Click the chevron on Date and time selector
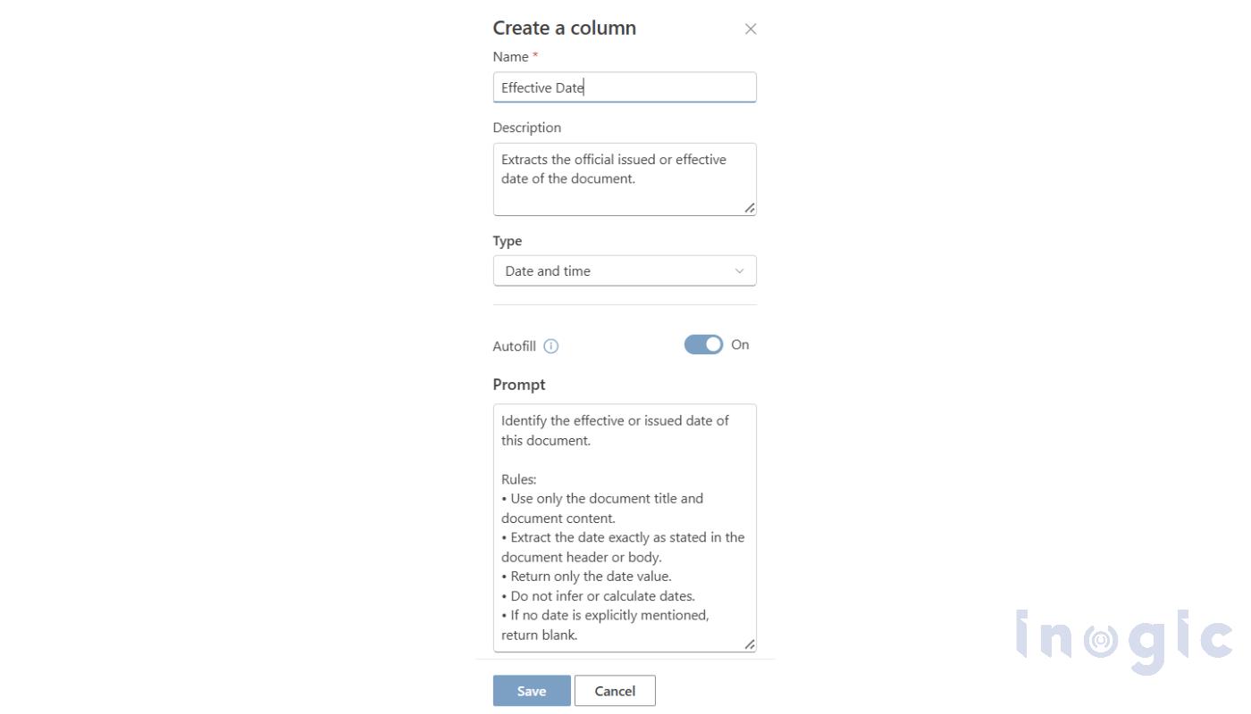Viewport: 1251px width, 714px height. point(739,270)
